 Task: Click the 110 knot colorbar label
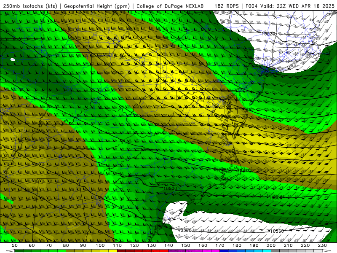[117, 245]
